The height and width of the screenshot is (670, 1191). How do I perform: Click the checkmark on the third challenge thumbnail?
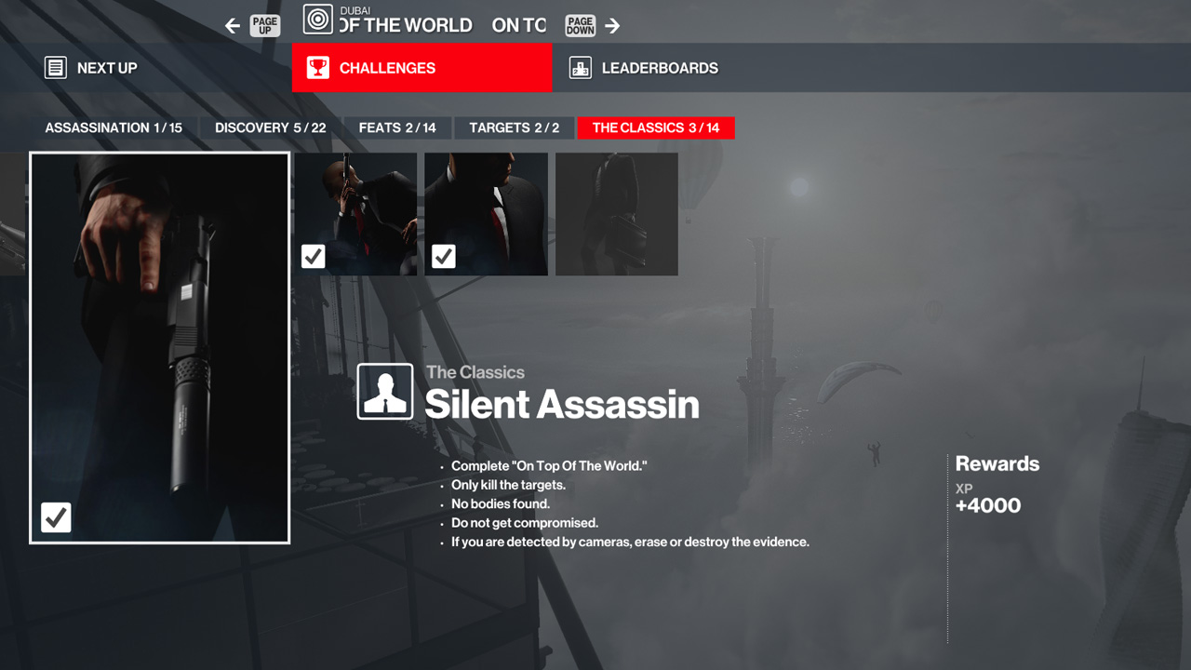pyautogui.click(x=443, y=256)
